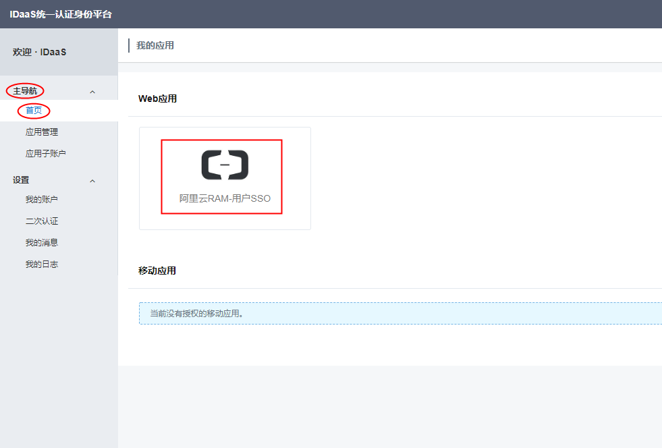Open 我的账户 settings
The width and height of the screenshot is (662, 448).
(42, 200)
